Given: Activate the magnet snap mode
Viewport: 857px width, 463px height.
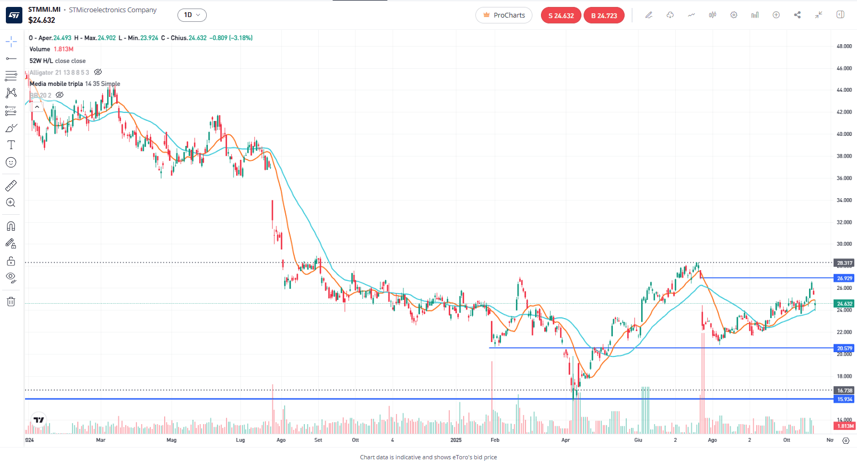Looking at the screenshot, I should (11, 226).
